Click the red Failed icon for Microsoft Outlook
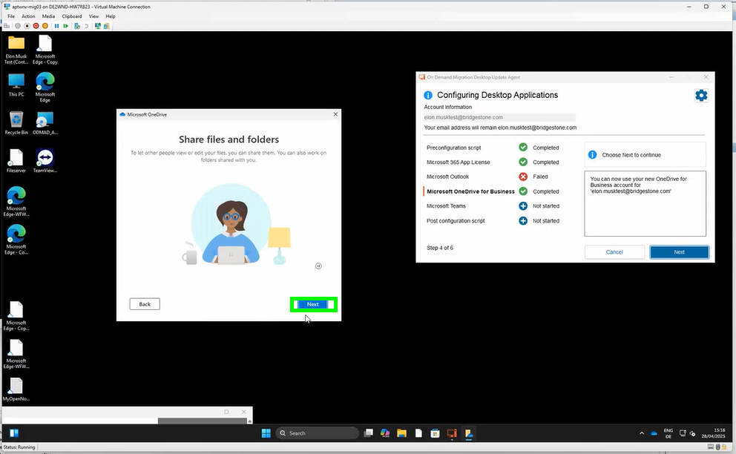The image size is (736, 454). pos(523,177)
